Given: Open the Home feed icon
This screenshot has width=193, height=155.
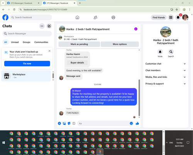Looking at the screenshot, I should (x=77, y=17).
